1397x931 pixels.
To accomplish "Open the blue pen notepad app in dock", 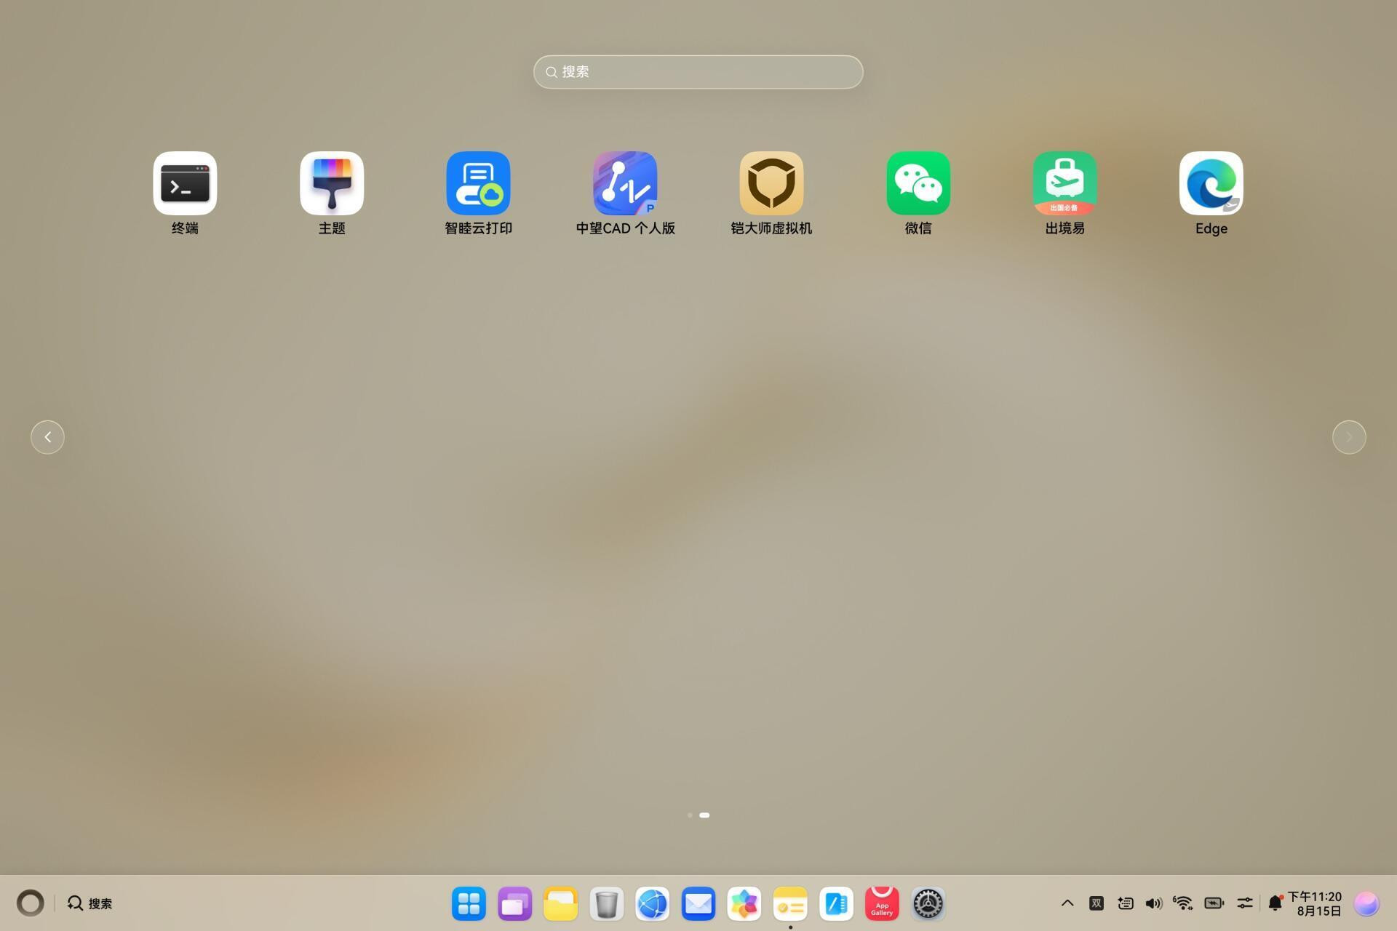I will click(836, 903).
